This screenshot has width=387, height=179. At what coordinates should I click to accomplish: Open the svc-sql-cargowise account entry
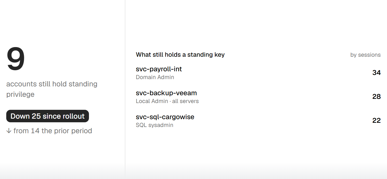(258, 121)
